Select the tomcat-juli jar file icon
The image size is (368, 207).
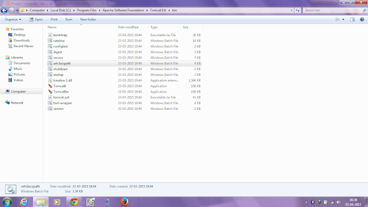(50, 97)
